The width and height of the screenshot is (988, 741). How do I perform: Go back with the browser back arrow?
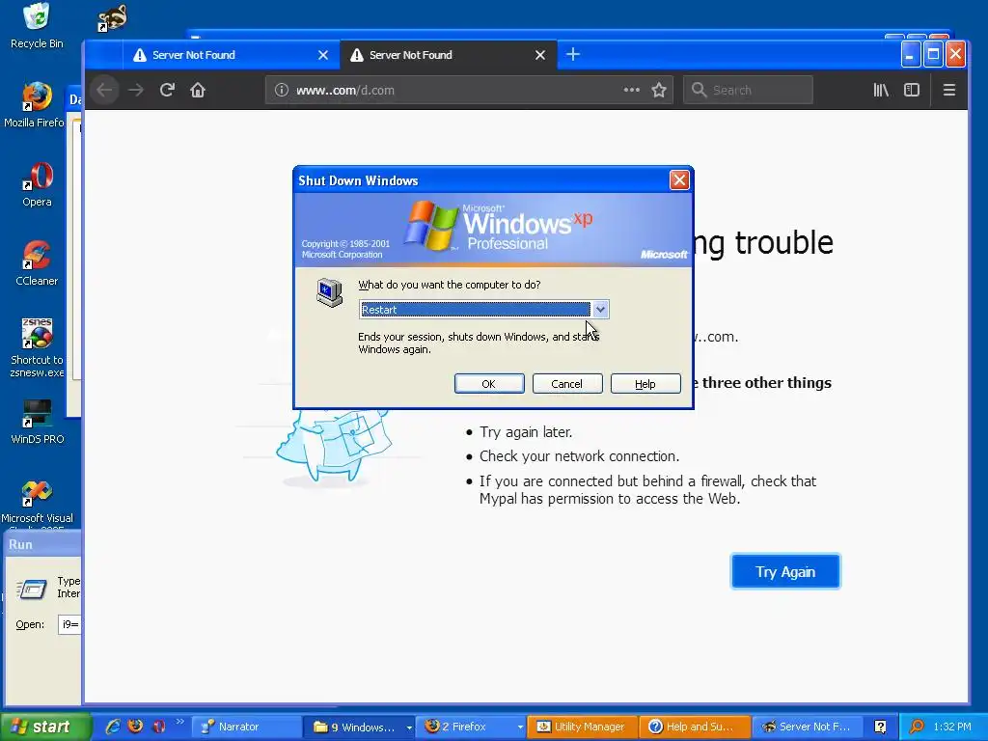[104, 90]
